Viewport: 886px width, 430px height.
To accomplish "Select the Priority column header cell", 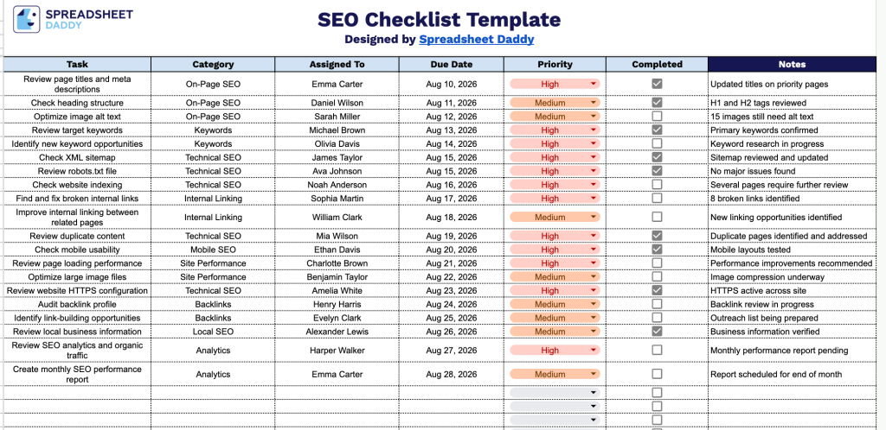I will (x=555, y=64).
